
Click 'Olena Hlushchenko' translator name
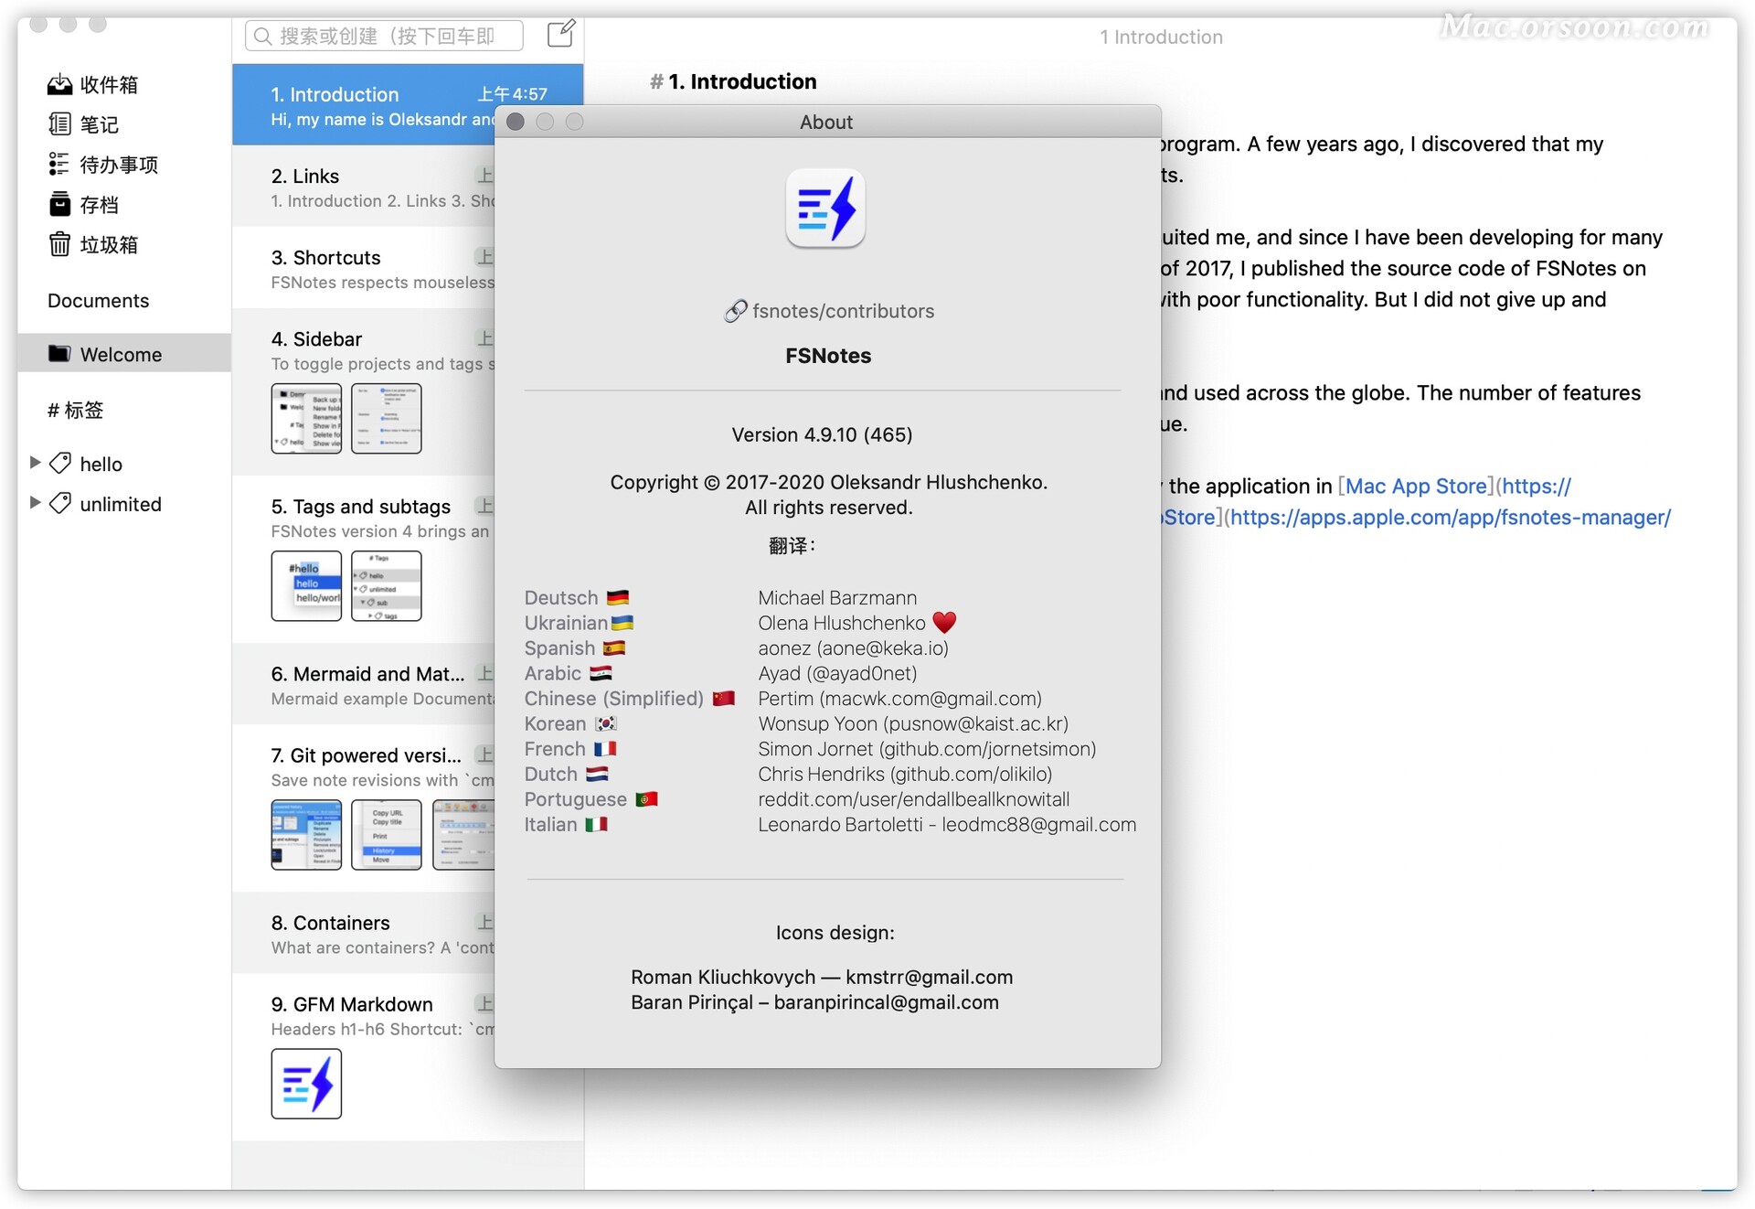[842, 623]
